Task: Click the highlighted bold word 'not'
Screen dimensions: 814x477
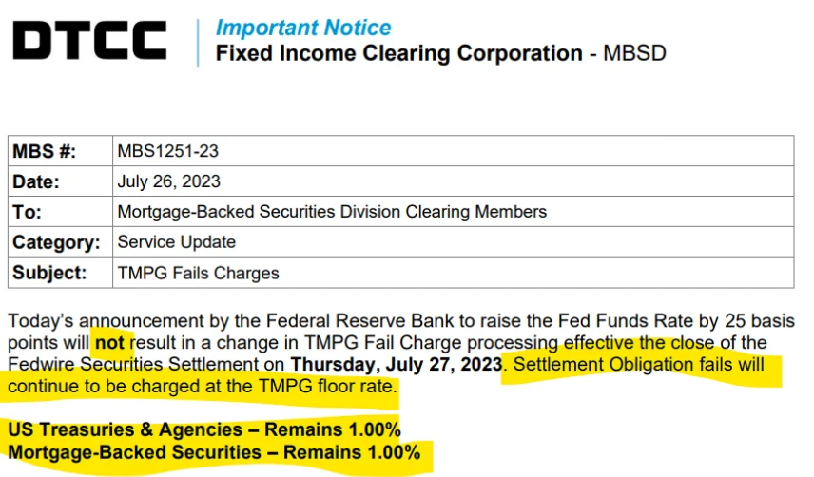Action: click(109, 343)
